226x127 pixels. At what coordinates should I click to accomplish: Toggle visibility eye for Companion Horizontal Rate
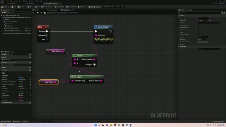click(x=30, y=82)
